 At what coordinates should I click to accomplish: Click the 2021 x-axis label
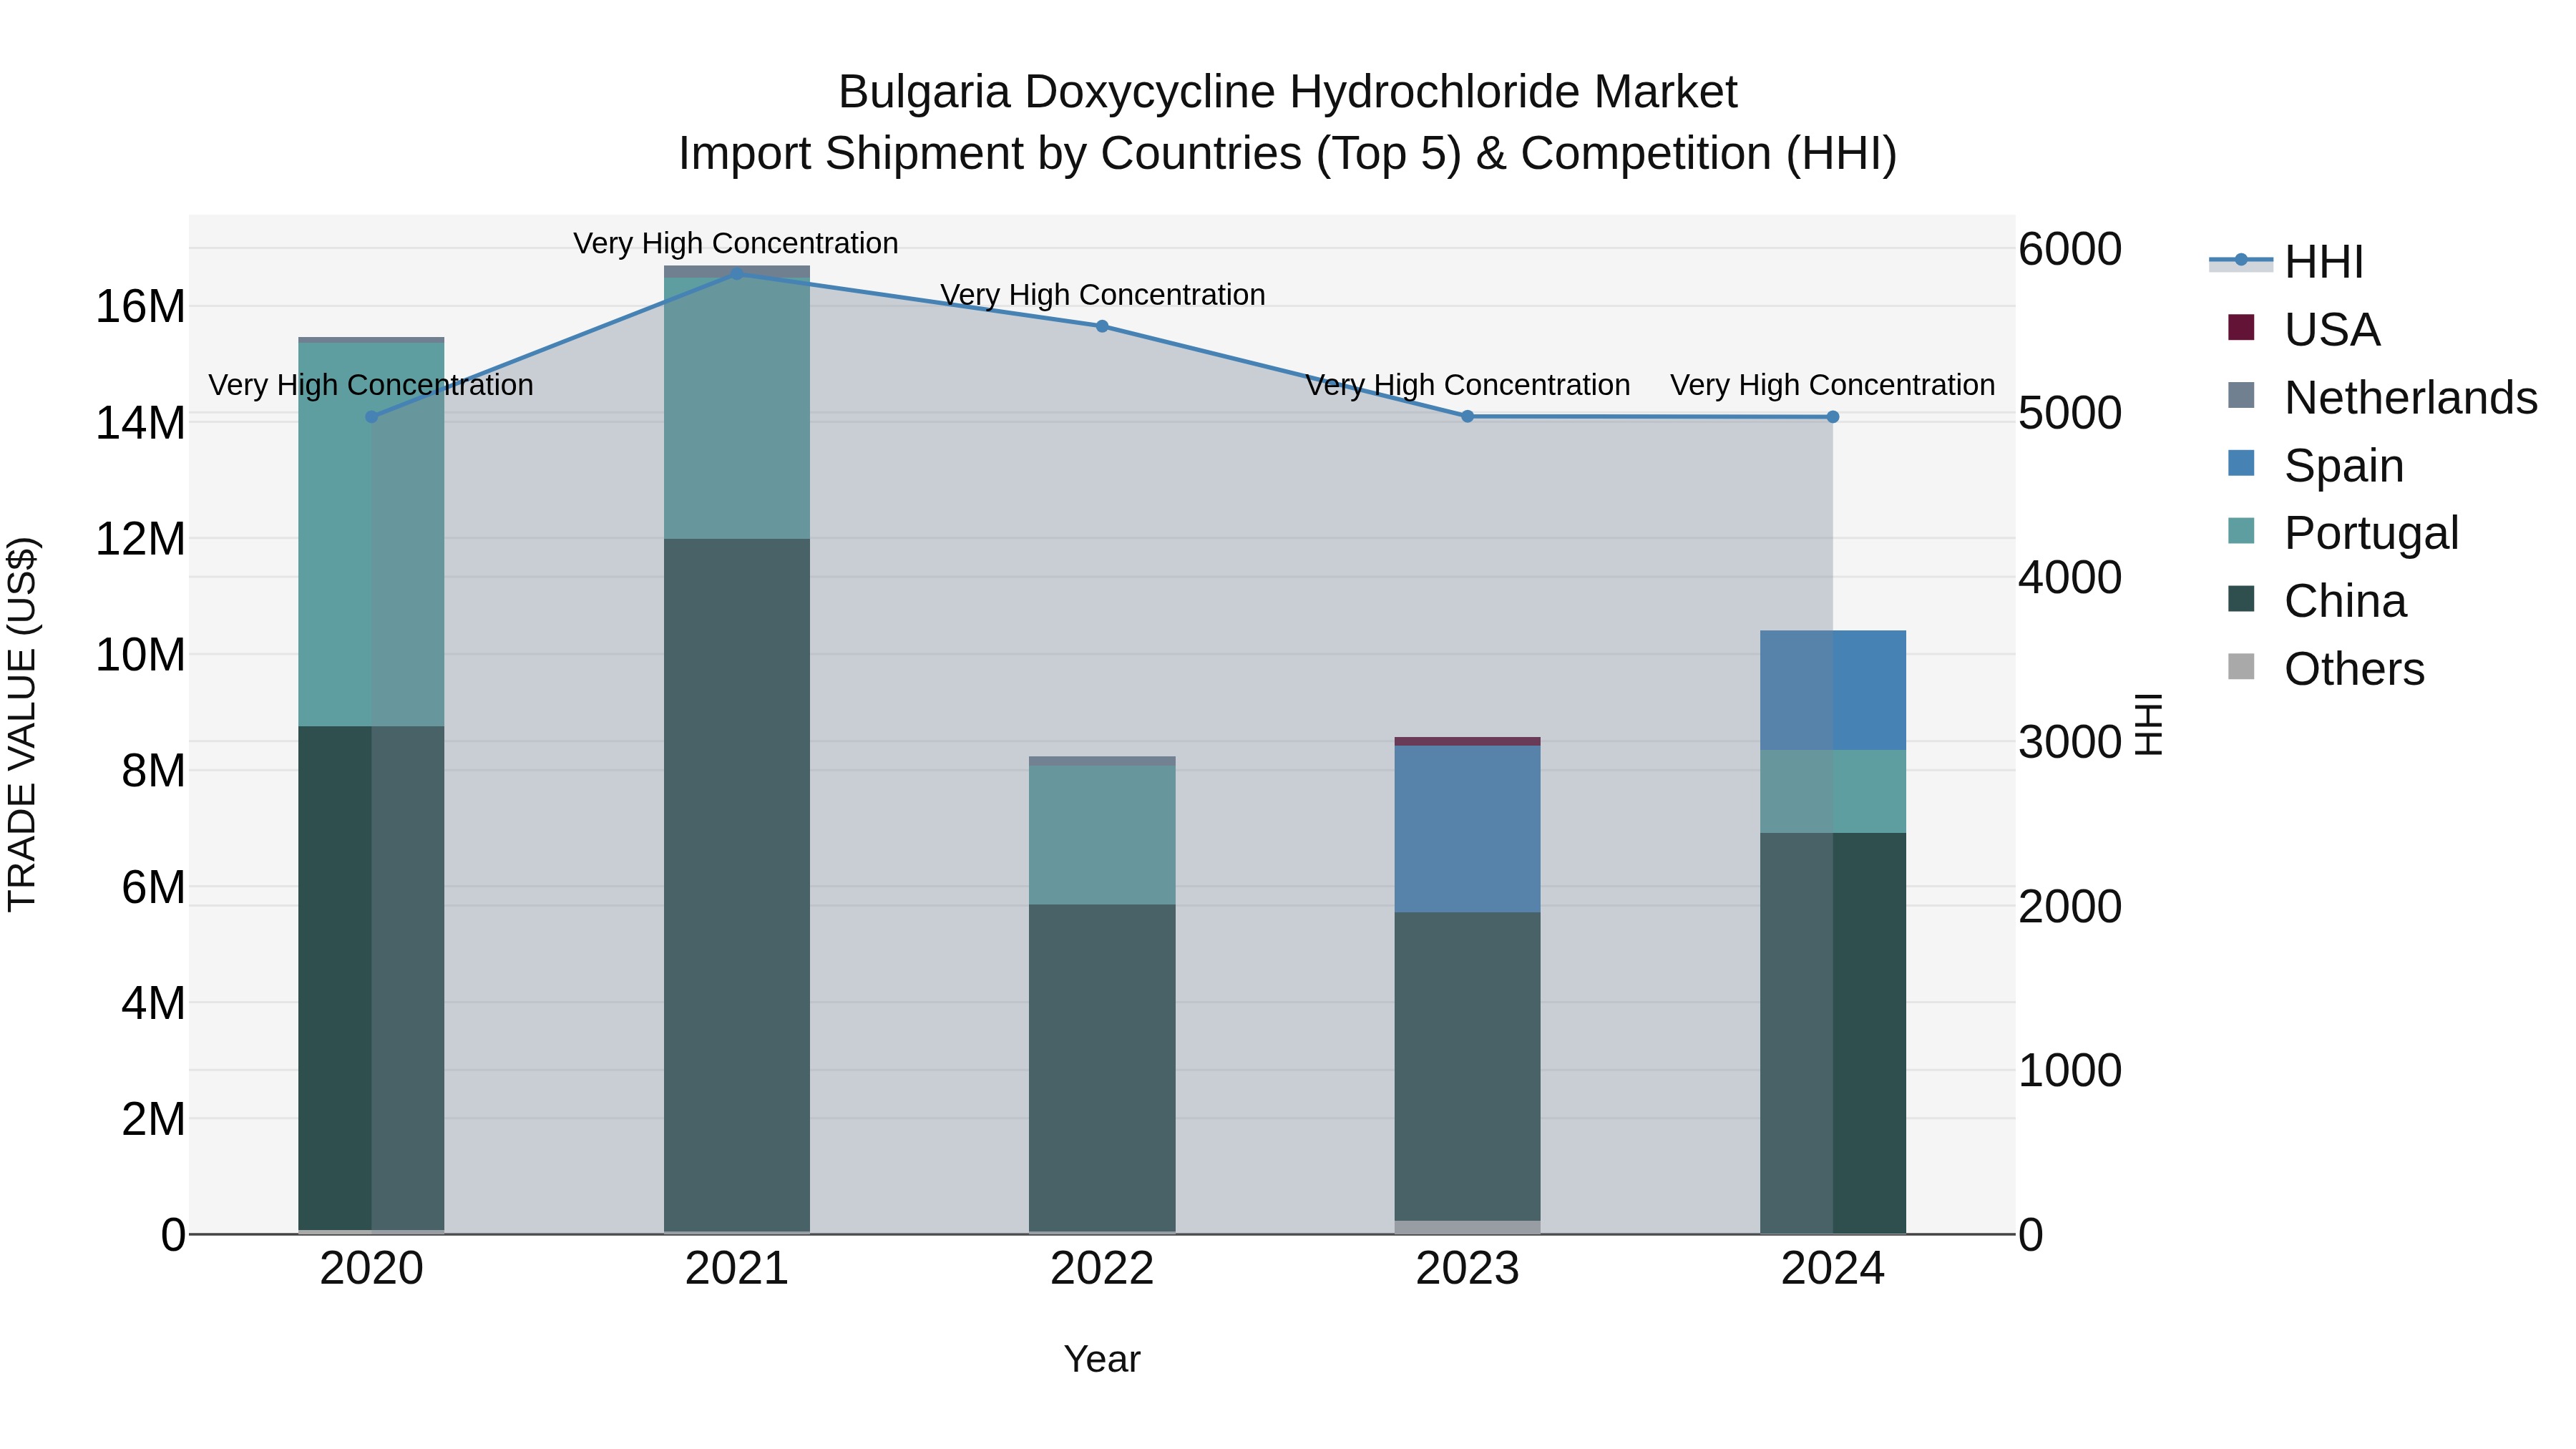pyautogui.click(x=737, y=1269)
